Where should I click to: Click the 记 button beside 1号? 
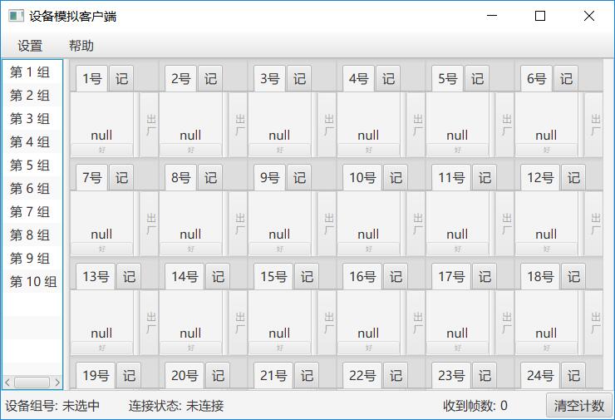click(121, 78)
